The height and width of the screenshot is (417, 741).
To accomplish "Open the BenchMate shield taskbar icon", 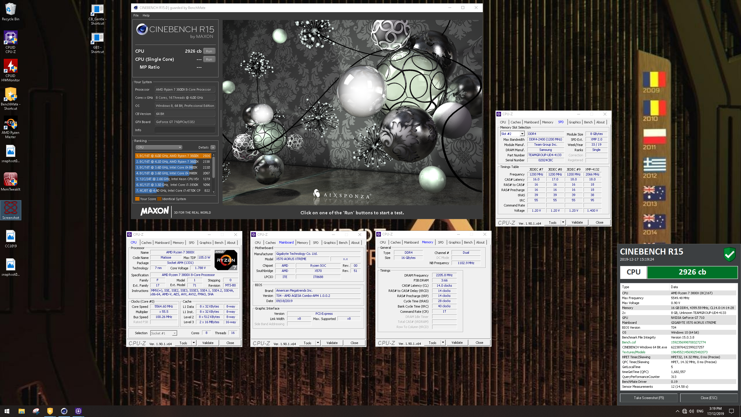I will (50, 411).
